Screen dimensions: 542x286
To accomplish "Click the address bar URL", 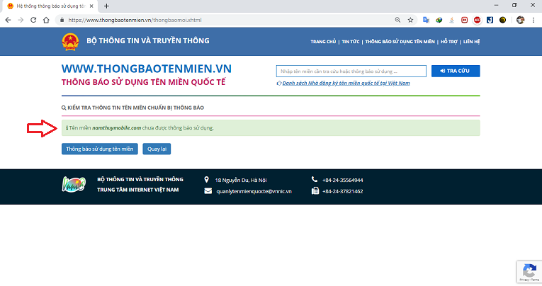I will [135, 20].
